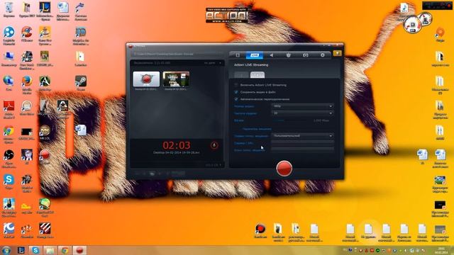Open the screenshots tab with camera icon
The height and width of the screenshot is (255, 454).
[306, 55]
